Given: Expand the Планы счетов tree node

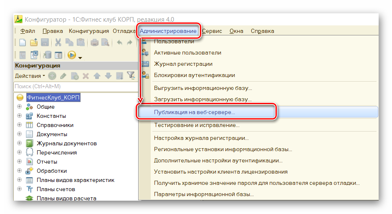Looking at the screenshot, I should click(x=19, y=189).
